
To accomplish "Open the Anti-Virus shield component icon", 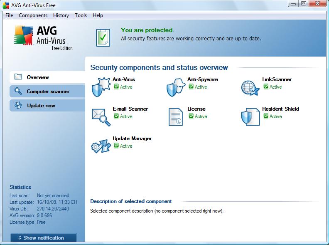I will 100,87.
